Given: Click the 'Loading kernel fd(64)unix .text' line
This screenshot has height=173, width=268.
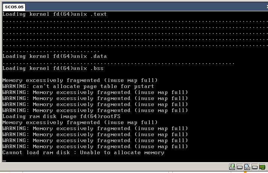Looking at the screenshot, I should (55, 14).
